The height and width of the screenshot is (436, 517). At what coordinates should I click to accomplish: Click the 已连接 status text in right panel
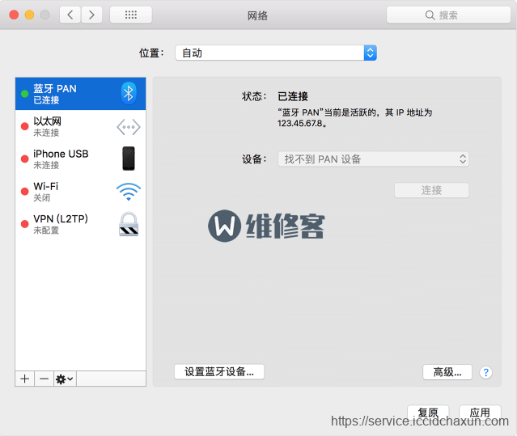(293, 96)
